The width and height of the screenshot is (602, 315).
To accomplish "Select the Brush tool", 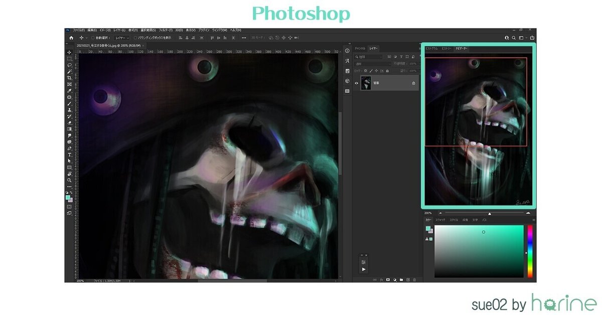I will [69, 103].
